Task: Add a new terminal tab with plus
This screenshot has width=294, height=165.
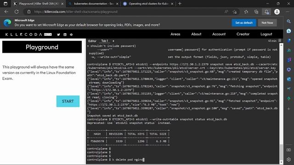Action: point(113,41)
